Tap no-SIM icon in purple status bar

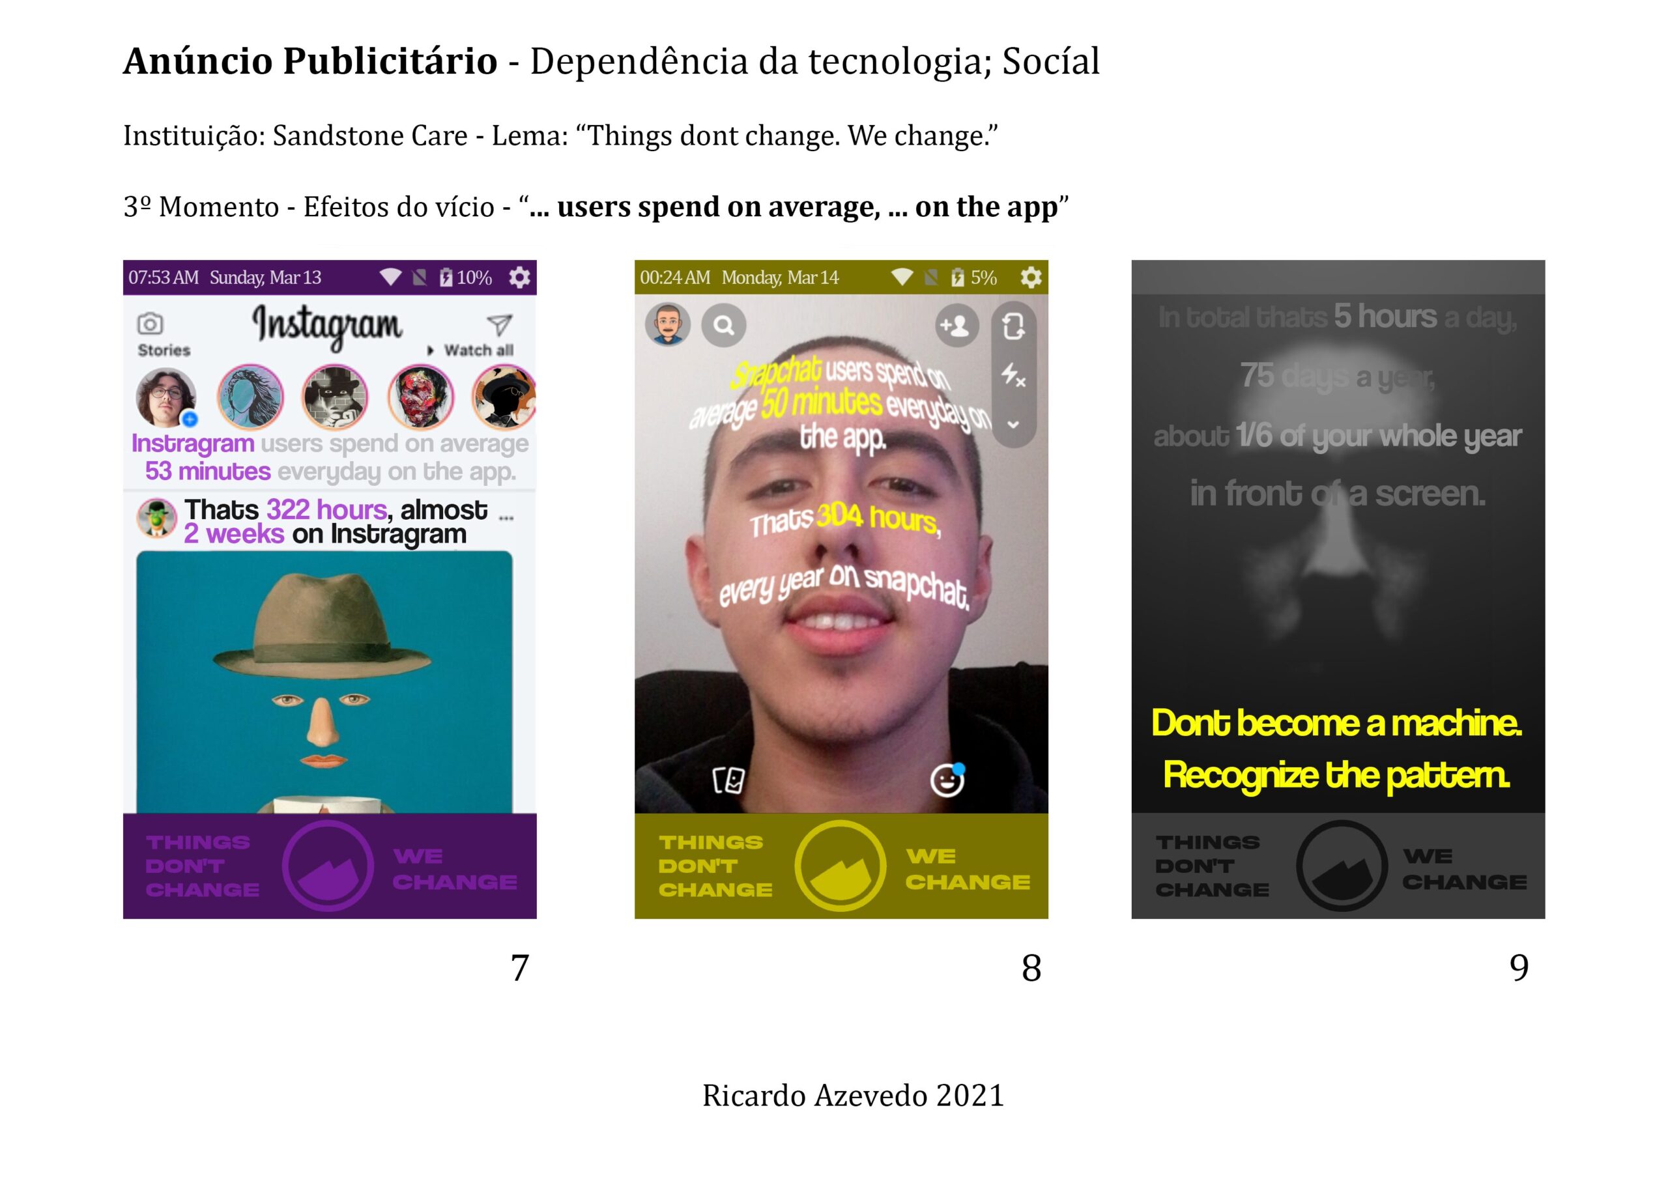(x=419, y=277)
